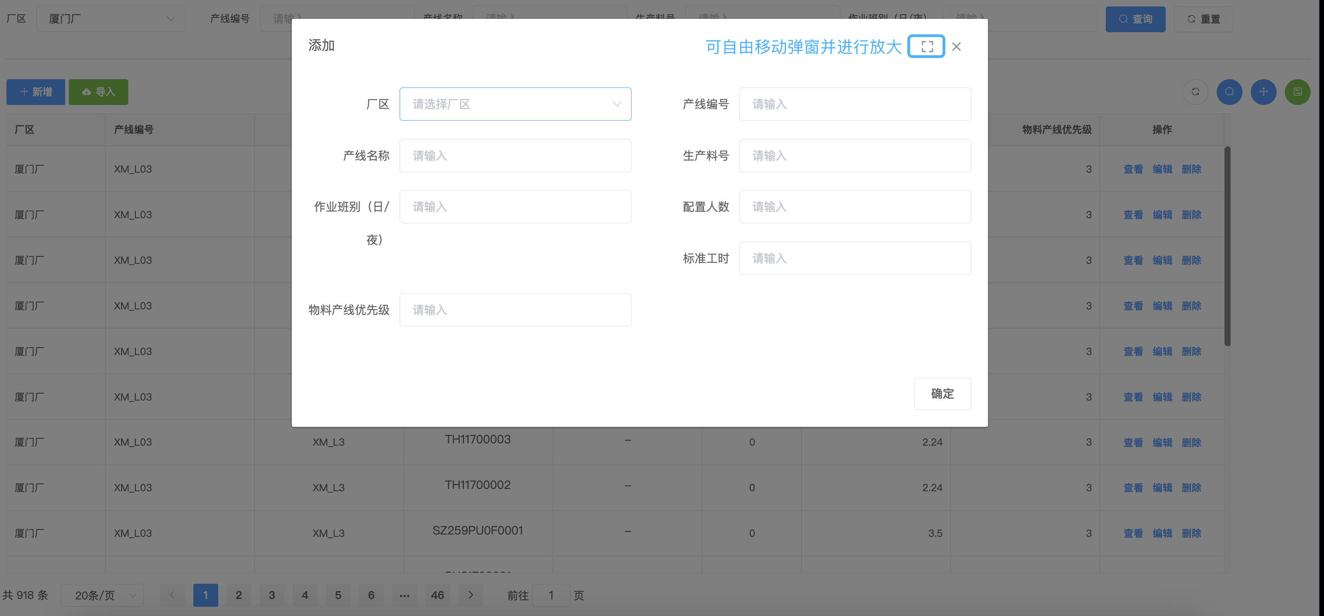Expand the 厦门厂 factory filter dropdown
This screenshot has width=1324, height=616.
[110, 19]
